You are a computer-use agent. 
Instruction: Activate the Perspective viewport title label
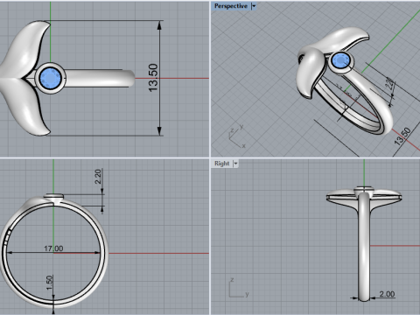tap(231, 6)
